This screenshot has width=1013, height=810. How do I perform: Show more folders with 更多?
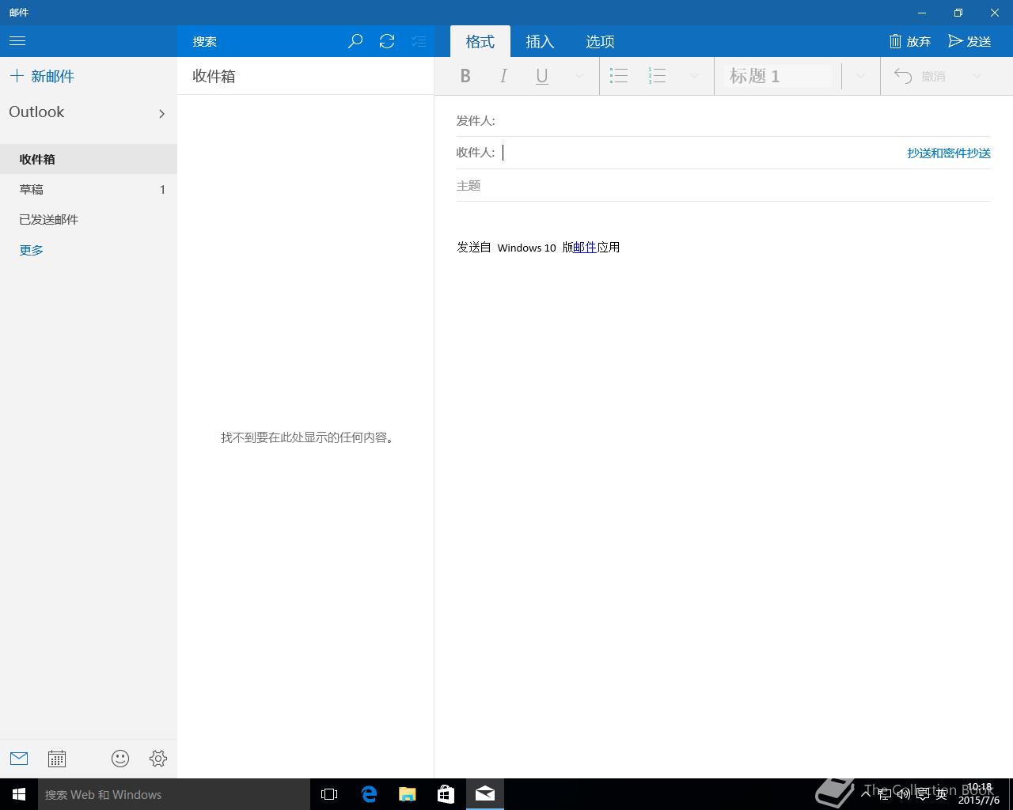coord(32,250)
